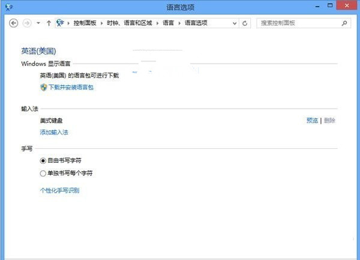This screenshot has height=260, width=360.
Task: Expand chevron after 语言 breadcrumb
Action: click(x=179, y=23)
